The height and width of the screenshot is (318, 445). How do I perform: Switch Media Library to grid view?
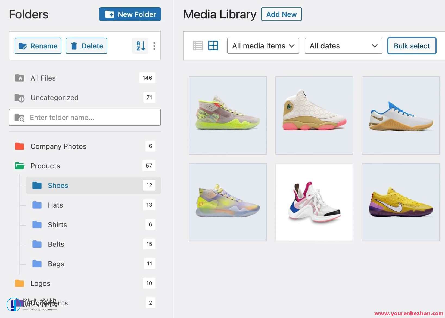(213, 45)
